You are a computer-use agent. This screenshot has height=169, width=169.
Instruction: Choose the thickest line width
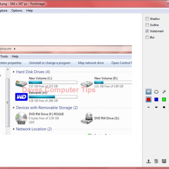[164, 107]
